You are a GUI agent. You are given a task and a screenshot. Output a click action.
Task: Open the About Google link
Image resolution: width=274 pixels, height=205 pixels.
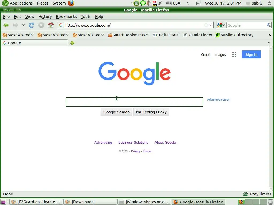165,143
